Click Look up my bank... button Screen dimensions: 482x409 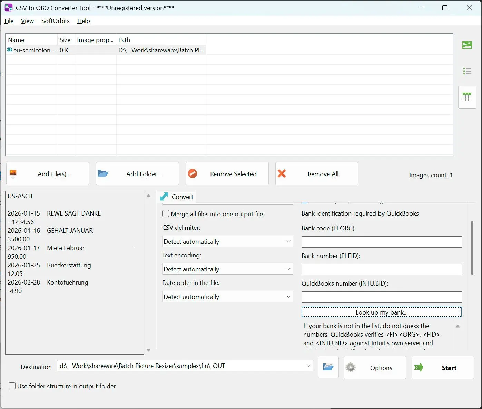[x=382, y=312]
